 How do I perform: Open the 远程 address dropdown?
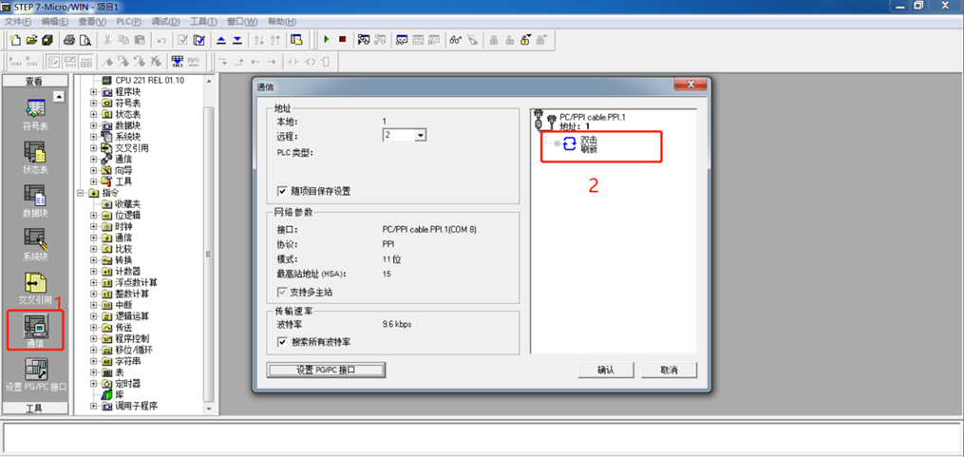421,135
